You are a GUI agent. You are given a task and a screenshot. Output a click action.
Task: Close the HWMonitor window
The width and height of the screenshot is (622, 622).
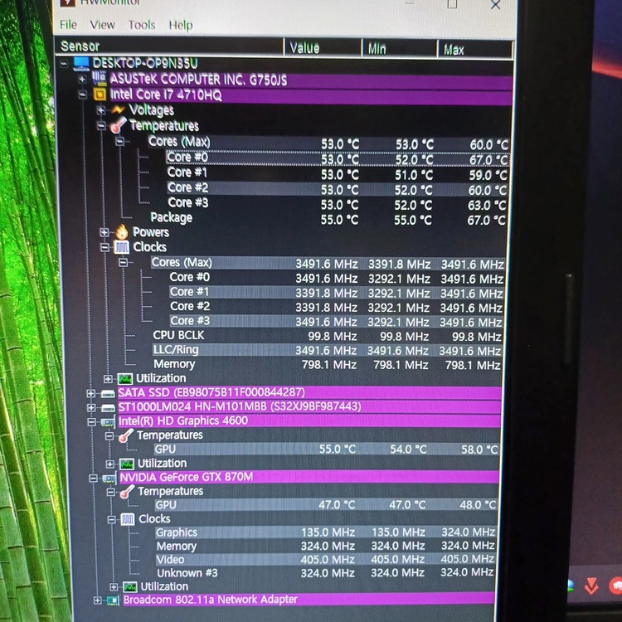[x=495, y=5]
